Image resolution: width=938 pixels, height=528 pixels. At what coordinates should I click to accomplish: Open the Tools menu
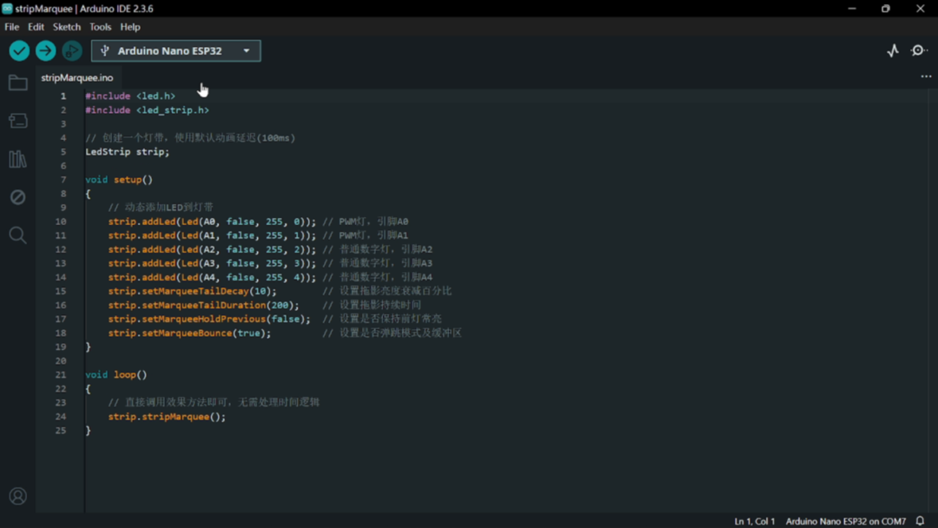(x=100, y=27)
